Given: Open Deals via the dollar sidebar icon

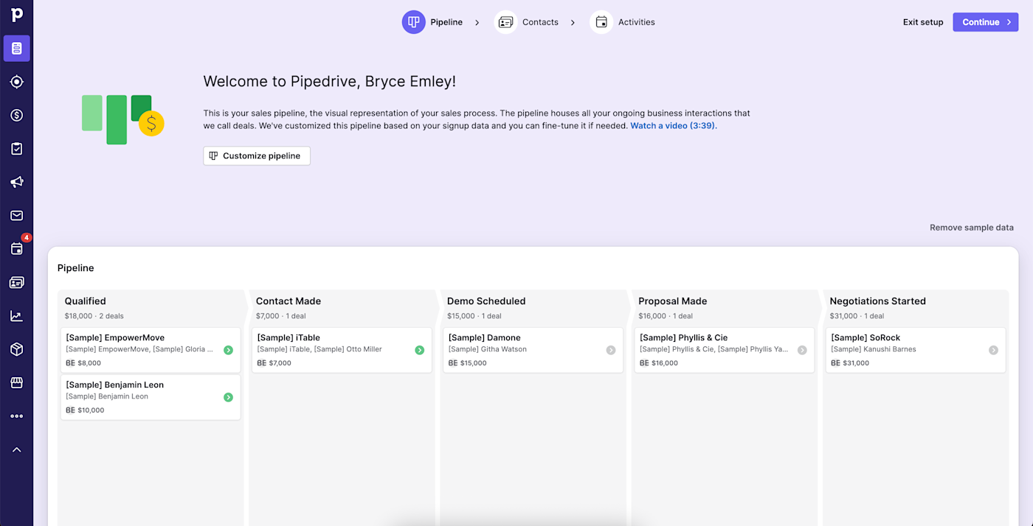Looking at the screenshot, I should pyautogui.click(x=16, y=116).
